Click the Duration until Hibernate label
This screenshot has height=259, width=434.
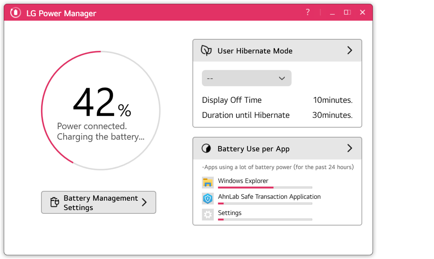[245, 115]
